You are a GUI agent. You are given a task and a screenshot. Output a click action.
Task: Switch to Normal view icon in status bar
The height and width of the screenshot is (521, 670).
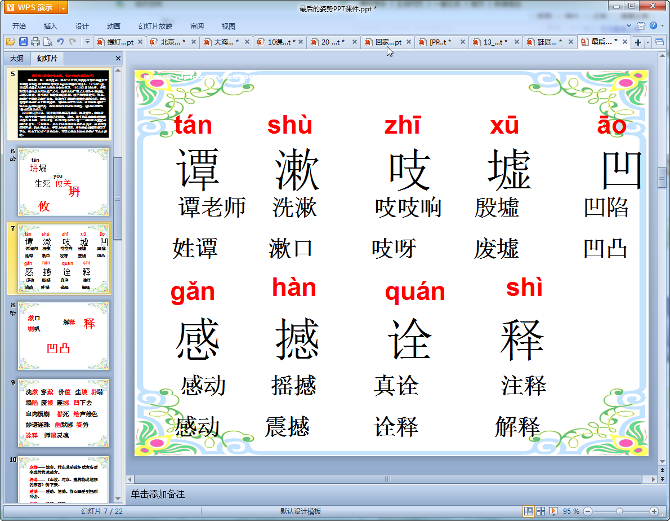529,511
